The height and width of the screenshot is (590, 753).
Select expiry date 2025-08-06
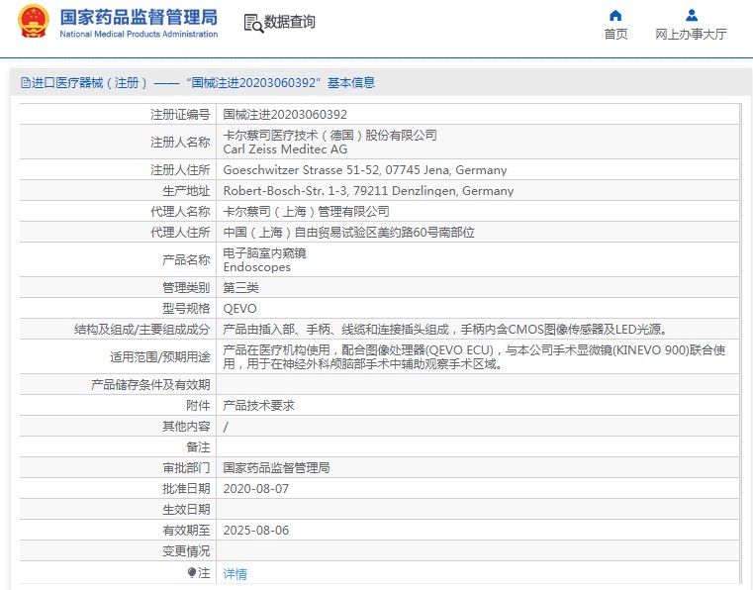point(256,531)
